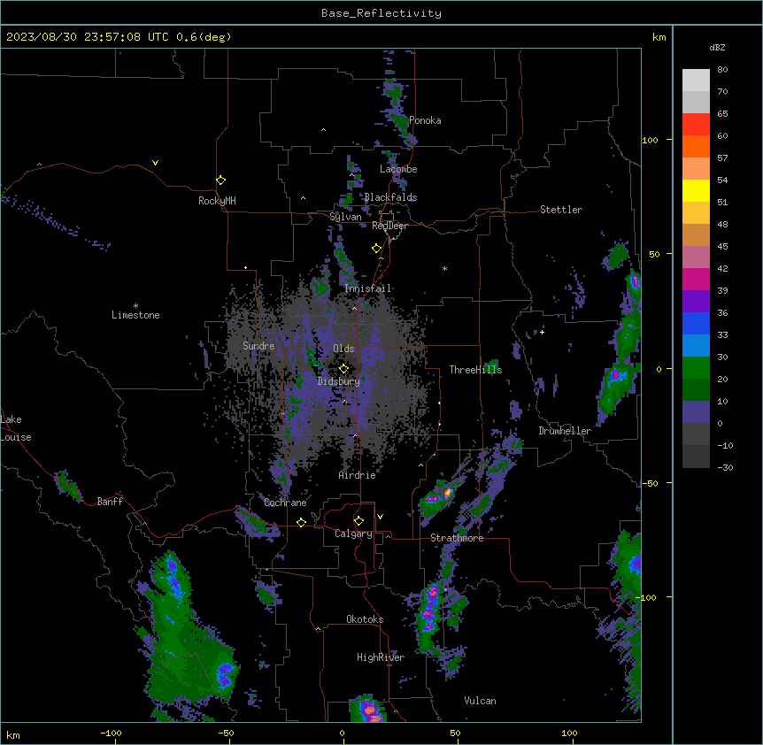Select the Cochrane label
The height and width of the screenshot is (745, 763).
point(285,503)
